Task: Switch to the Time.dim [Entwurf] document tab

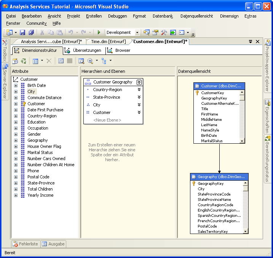Action: pos(107,42)
